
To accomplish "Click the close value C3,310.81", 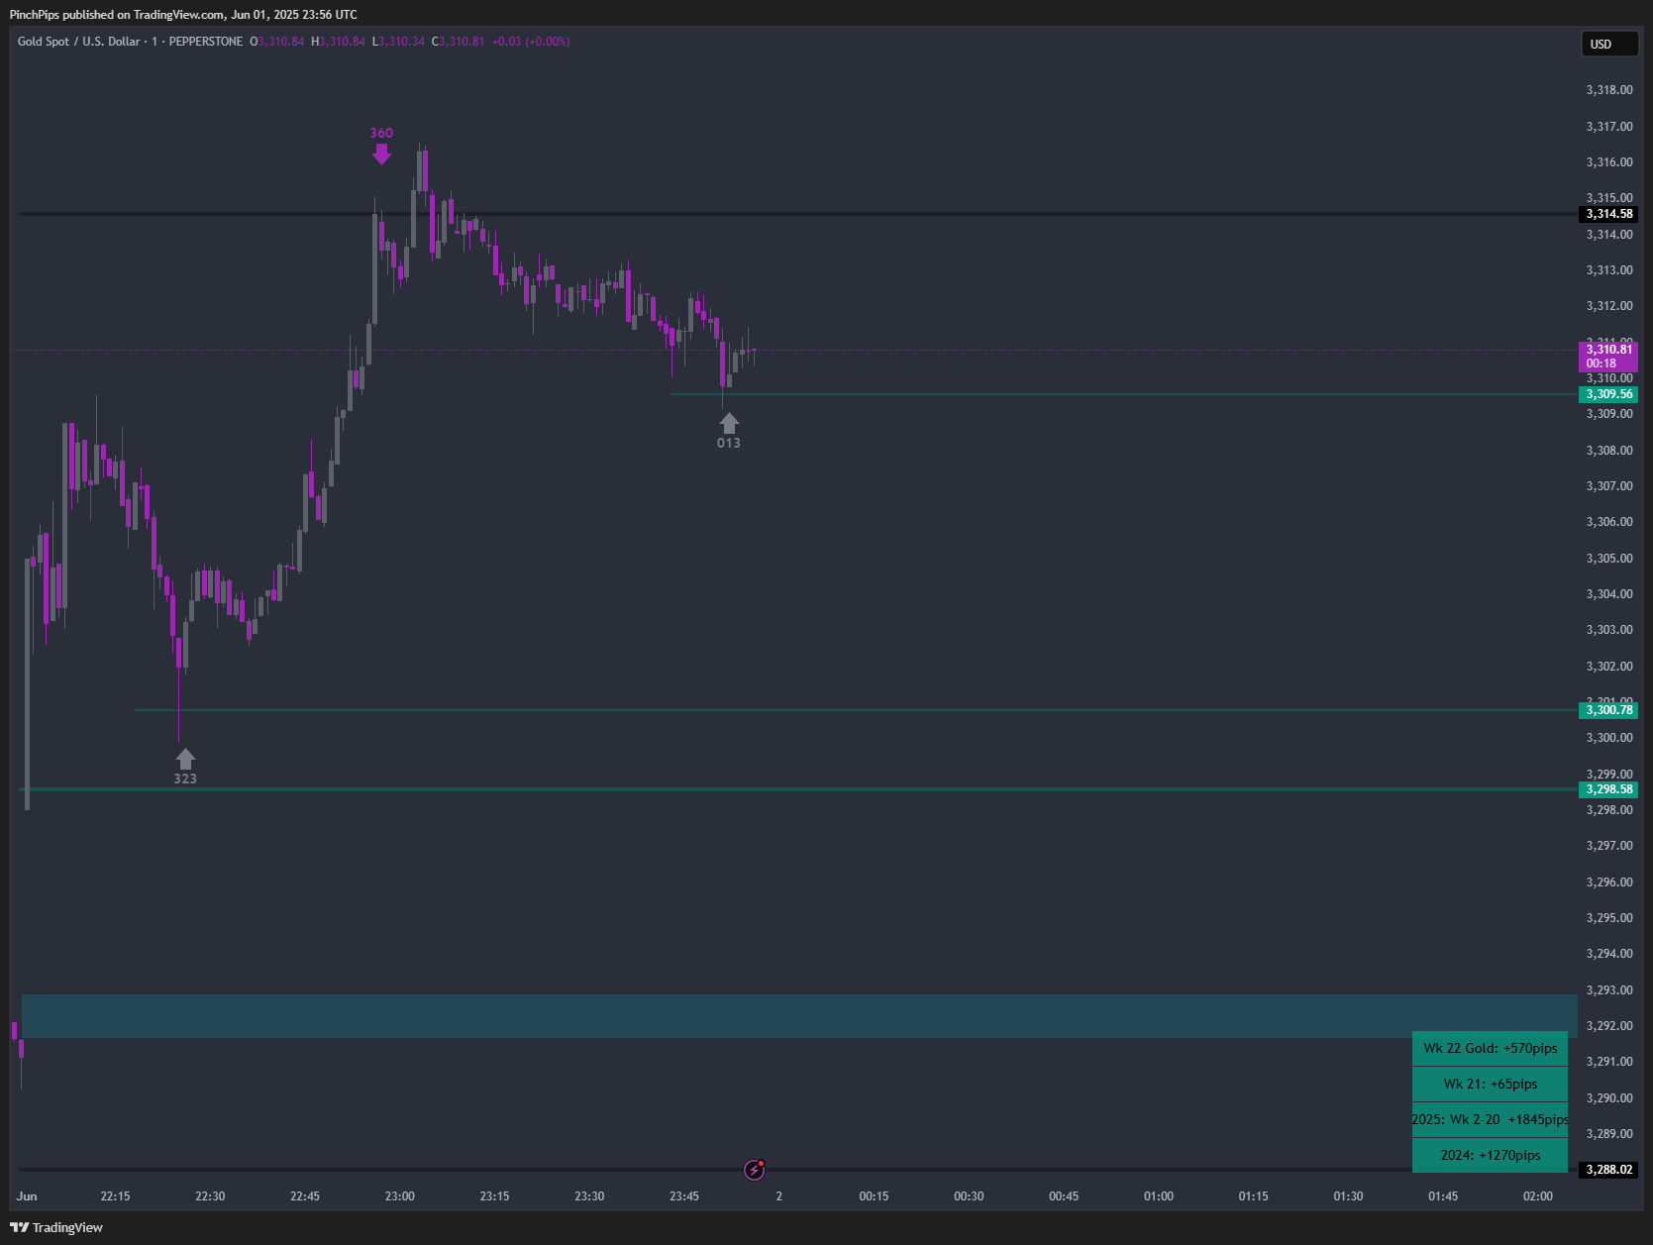I will (459, 42).
